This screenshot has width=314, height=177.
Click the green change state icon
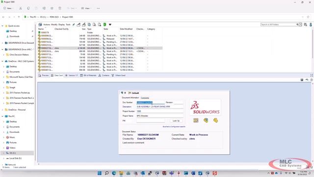point(105,25)
